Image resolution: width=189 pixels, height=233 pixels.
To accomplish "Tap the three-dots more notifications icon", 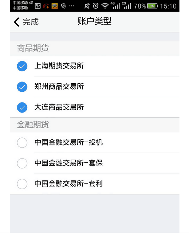I will (x=72, y=6).
